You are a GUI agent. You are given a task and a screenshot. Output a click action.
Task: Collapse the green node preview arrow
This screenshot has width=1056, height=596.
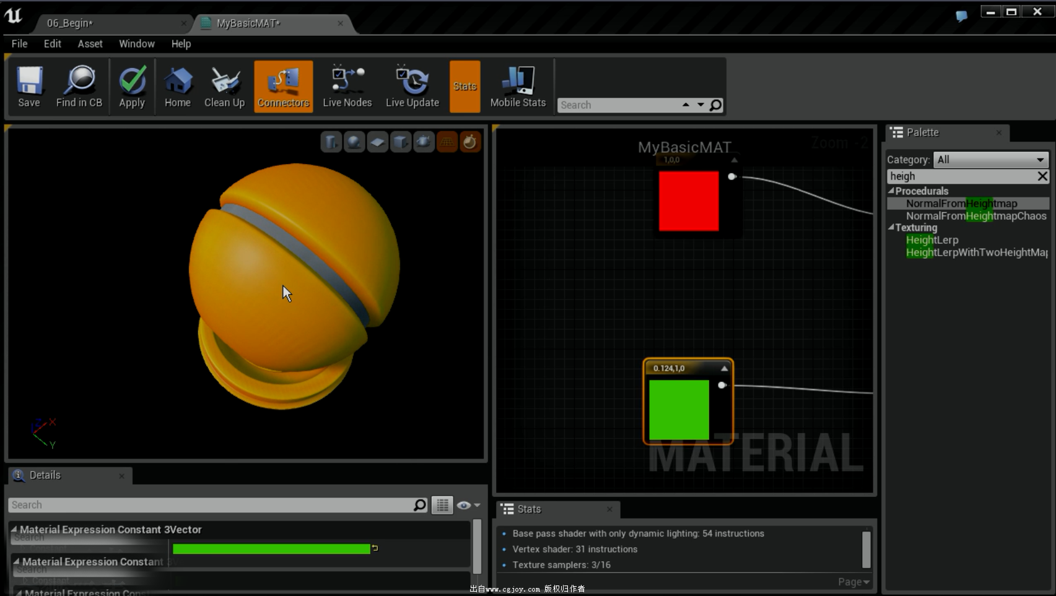[724, 368]
